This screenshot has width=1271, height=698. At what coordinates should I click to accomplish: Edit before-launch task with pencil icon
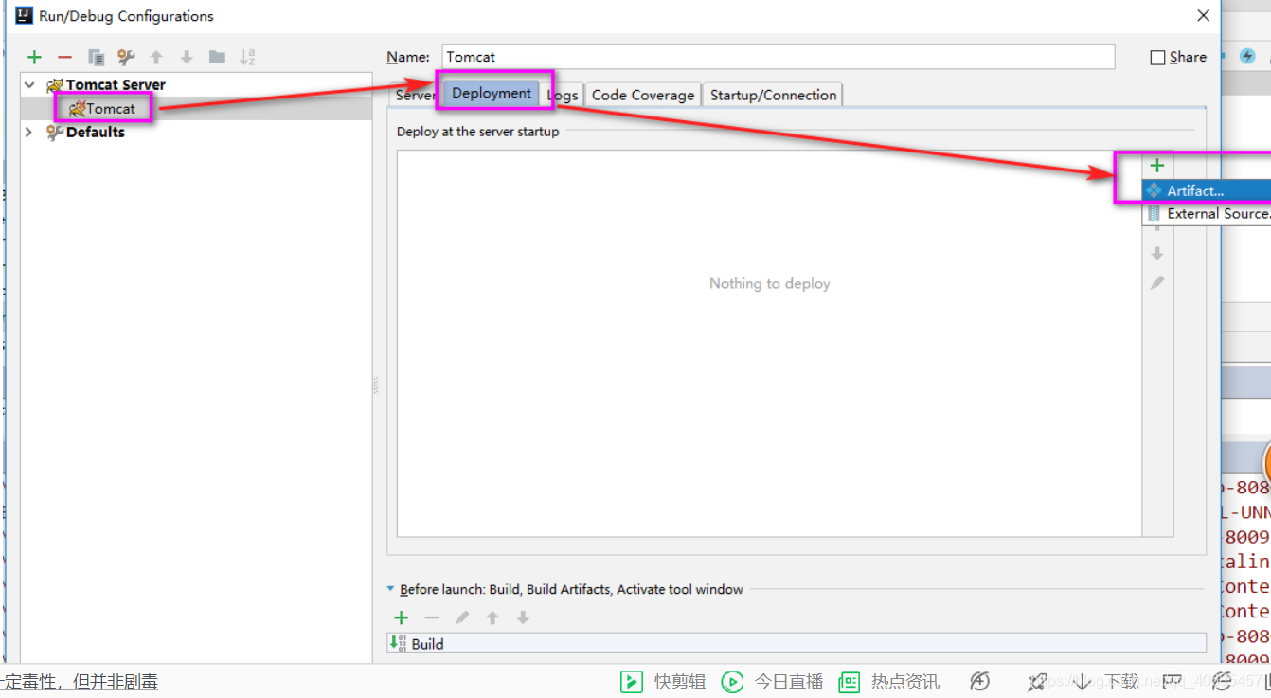462,617
